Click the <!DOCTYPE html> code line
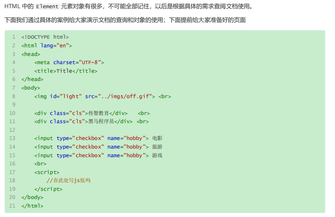The image size is (335, 217). (x=45, y=37)
